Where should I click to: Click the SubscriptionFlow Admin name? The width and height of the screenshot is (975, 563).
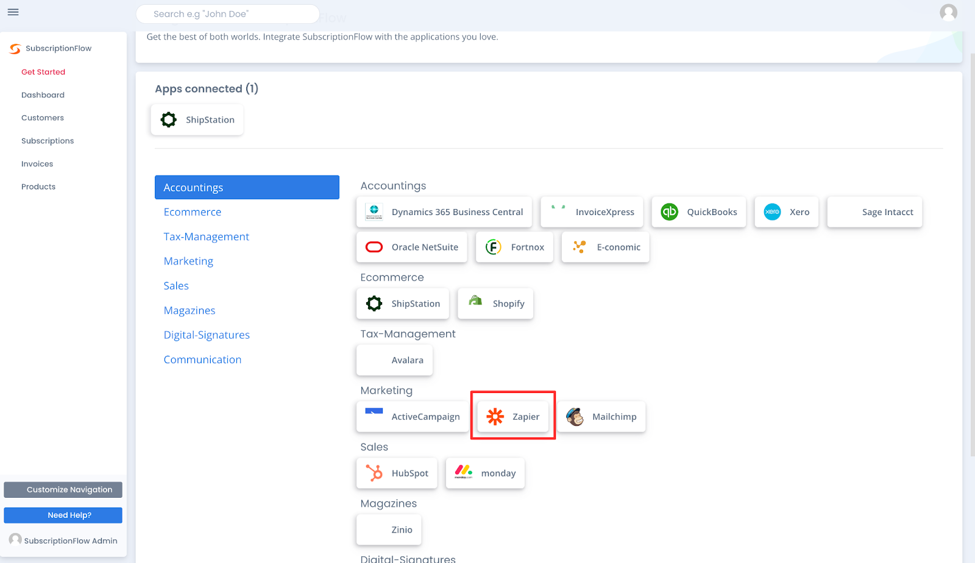point(71,540)
